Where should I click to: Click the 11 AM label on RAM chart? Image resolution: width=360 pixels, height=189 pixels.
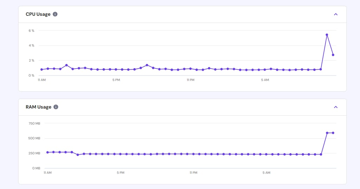(x=47, y=173)
